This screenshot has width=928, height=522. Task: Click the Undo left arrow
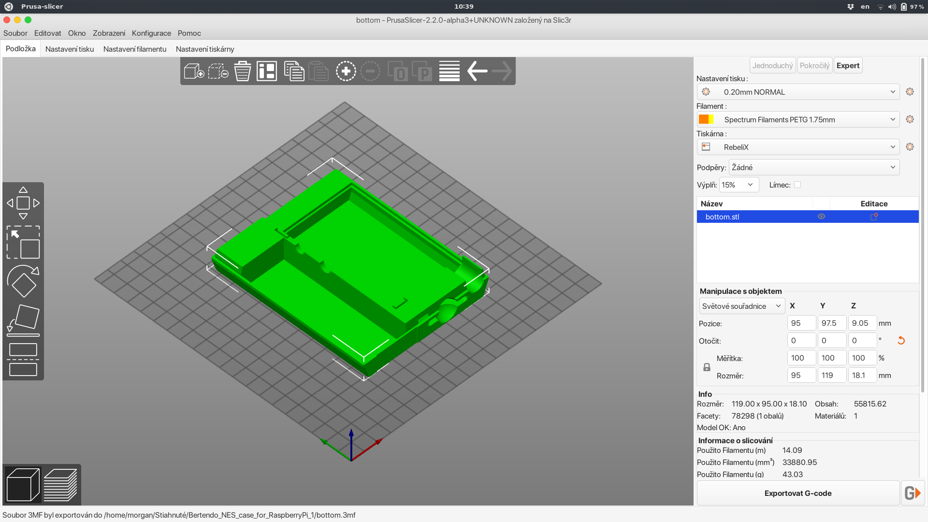click(477, 72)
